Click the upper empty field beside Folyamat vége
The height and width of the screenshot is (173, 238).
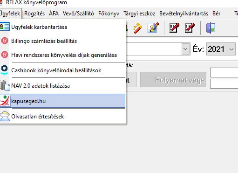coord(224,72)
